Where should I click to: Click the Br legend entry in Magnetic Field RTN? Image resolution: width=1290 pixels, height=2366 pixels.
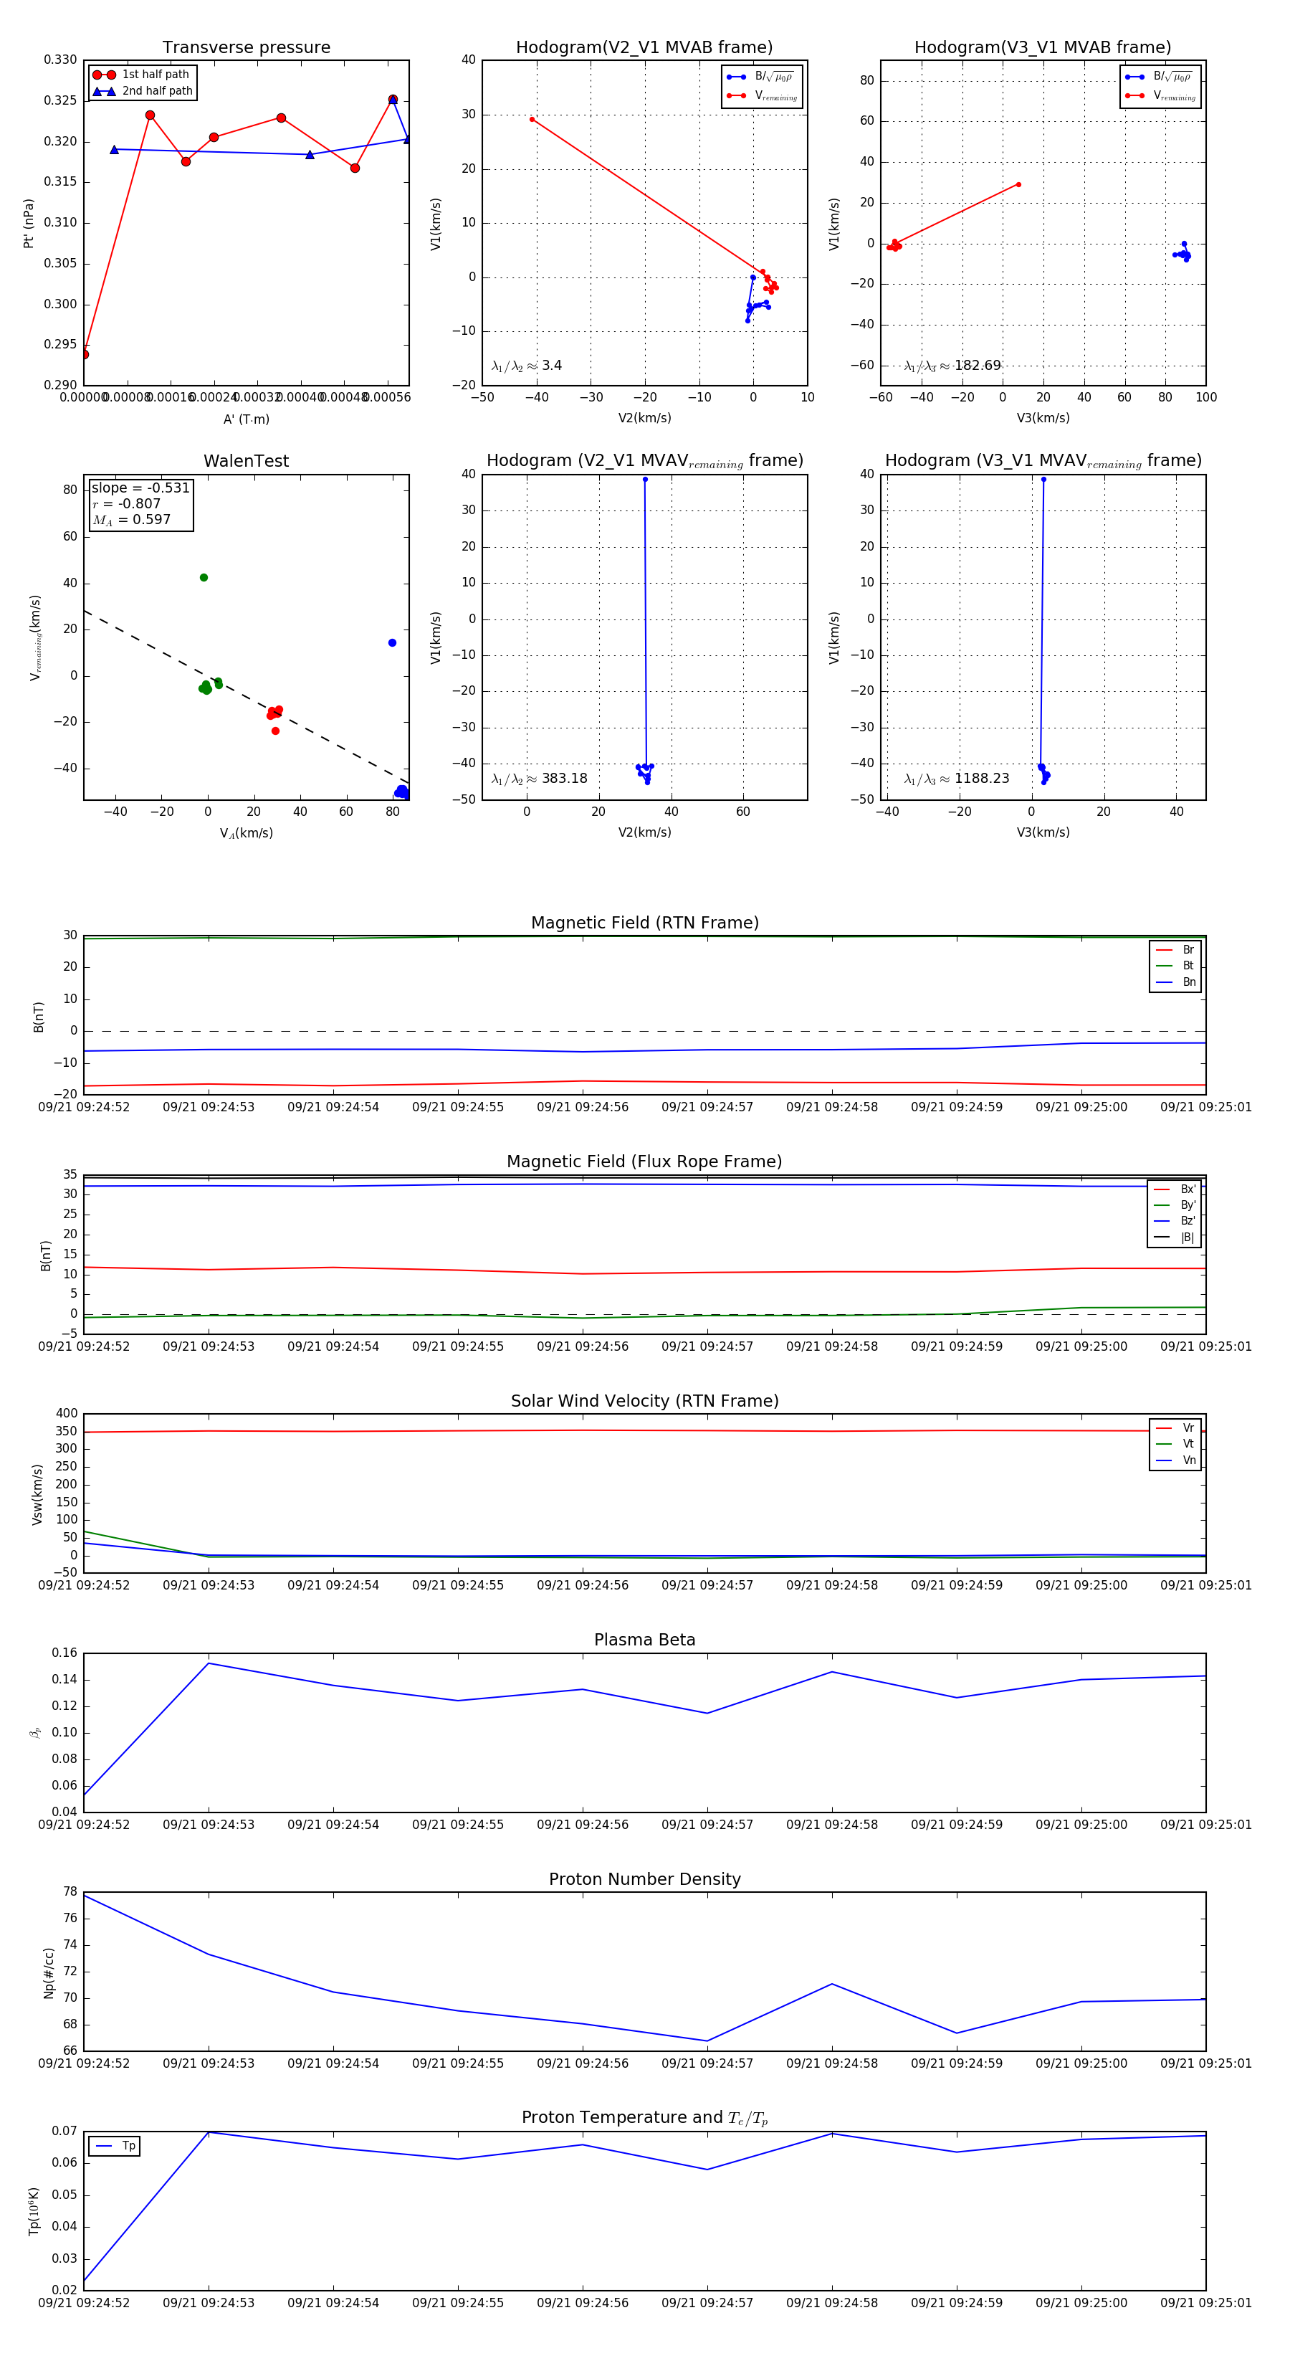1175,950
